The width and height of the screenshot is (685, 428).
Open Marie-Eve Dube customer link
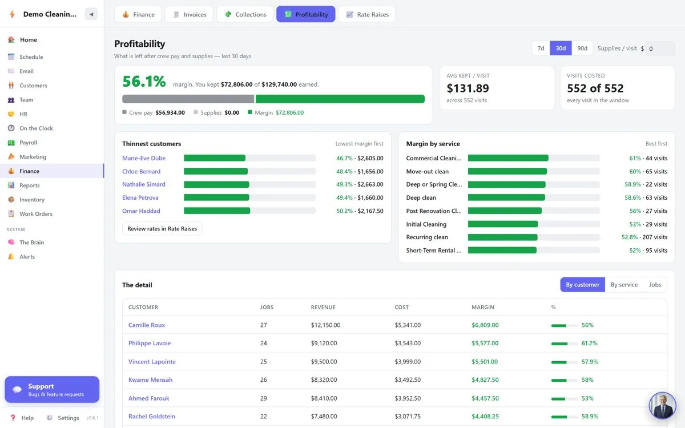[x=144, y=158]
